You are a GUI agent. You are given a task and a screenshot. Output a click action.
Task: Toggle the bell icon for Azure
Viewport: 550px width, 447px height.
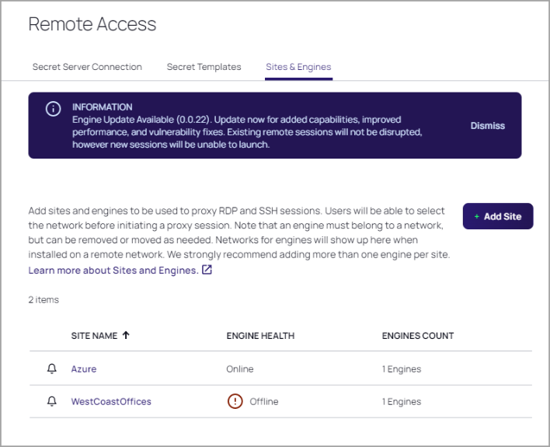[52, 368]
